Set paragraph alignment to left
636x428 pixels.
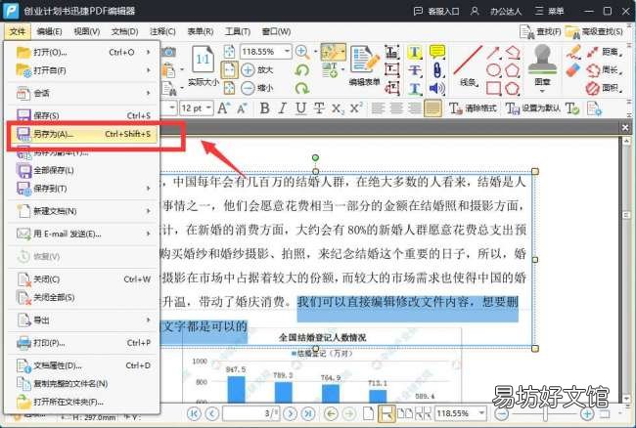(378, 108)
